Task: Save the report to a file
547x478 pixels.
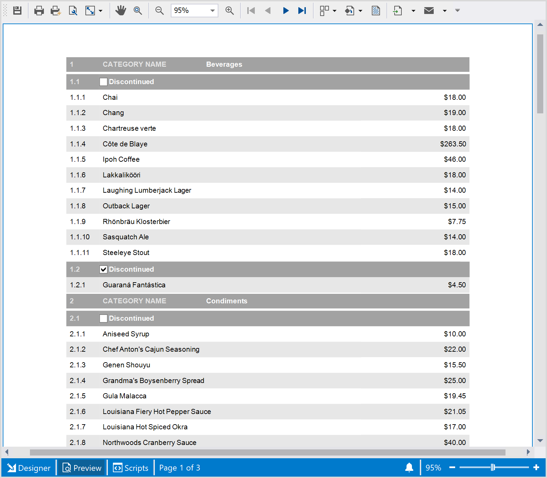Action: pyautogui.click(x=17, y=11)
